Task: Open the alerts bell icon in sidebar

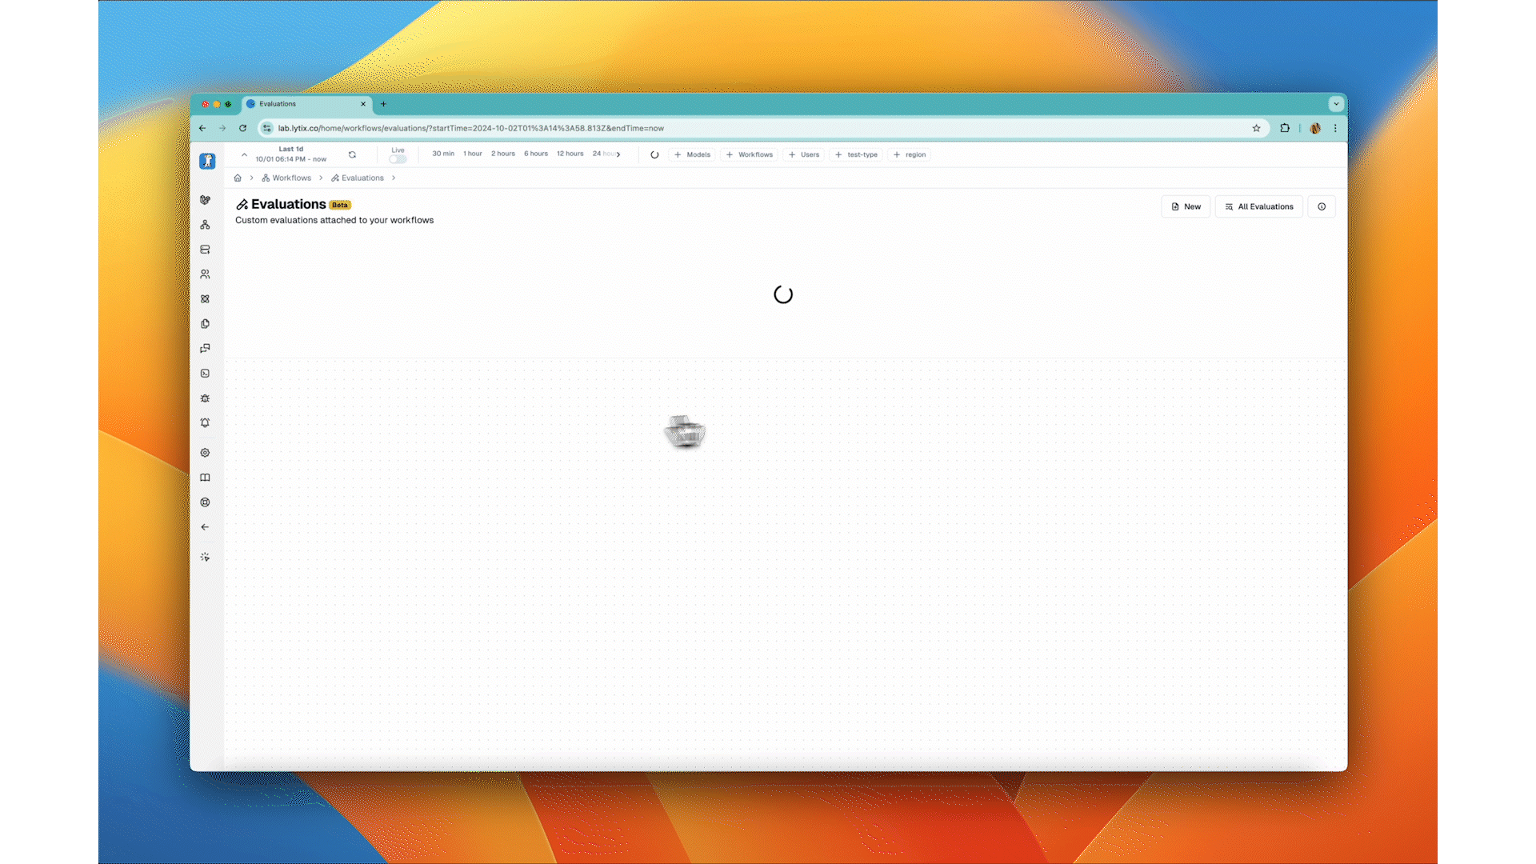Action: (205, 422)
